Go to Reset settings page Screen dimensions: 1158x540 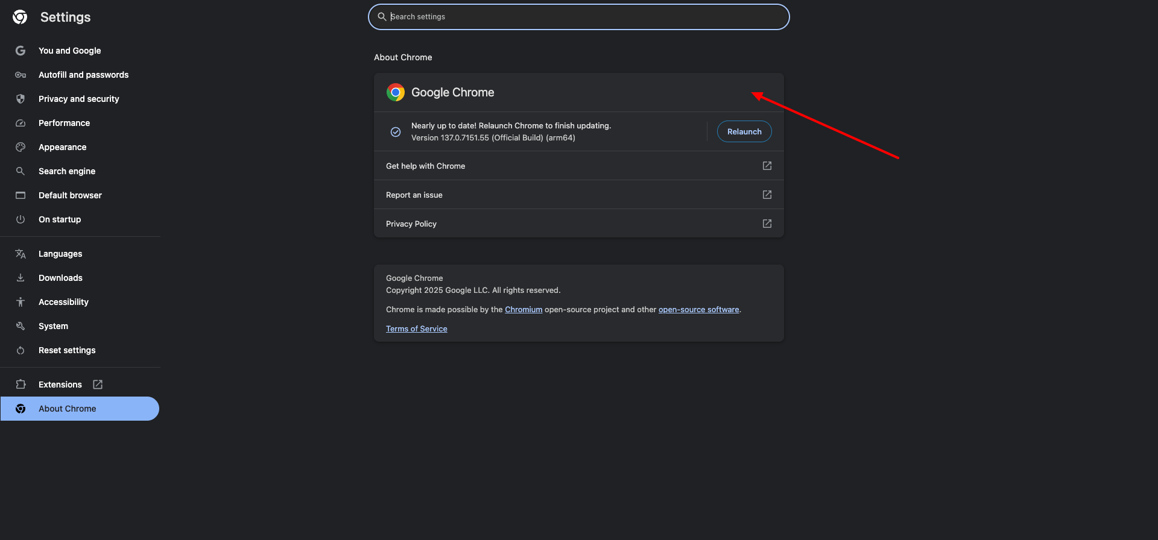click(80, 350)
